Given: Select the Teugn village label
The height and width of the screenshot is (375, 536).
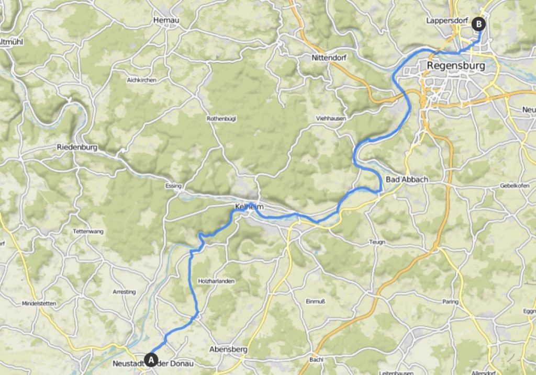Looking at the screenshot, I should pos(377,242).
